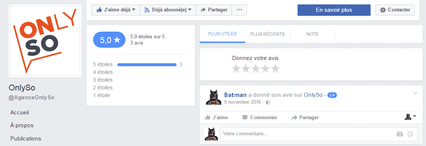Click the globe privacy icon by date
The height and width of the screenshot is (146, 426).
click(x=268, y=102)
